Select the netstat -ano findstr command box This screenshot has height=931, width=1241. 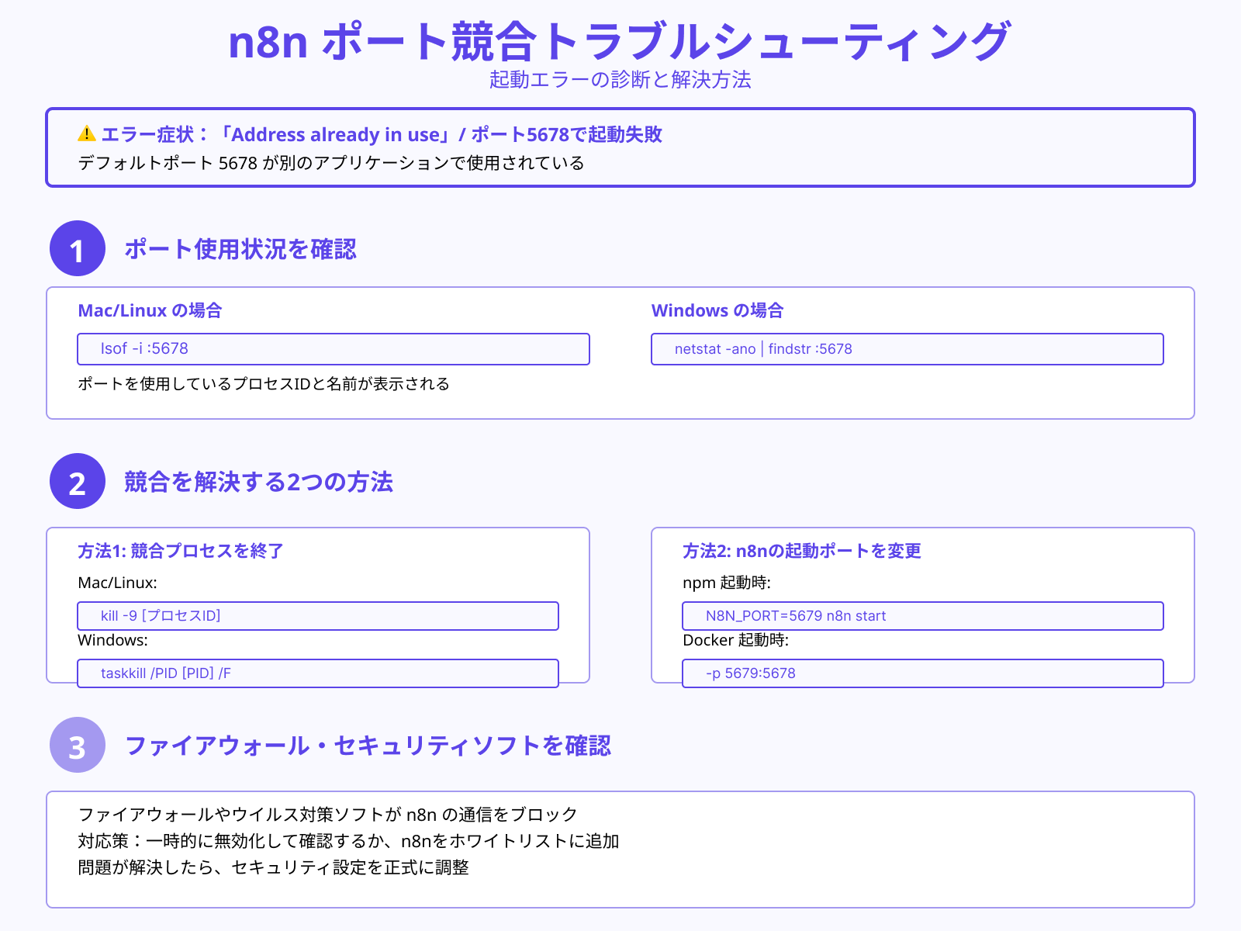(907, 349)
